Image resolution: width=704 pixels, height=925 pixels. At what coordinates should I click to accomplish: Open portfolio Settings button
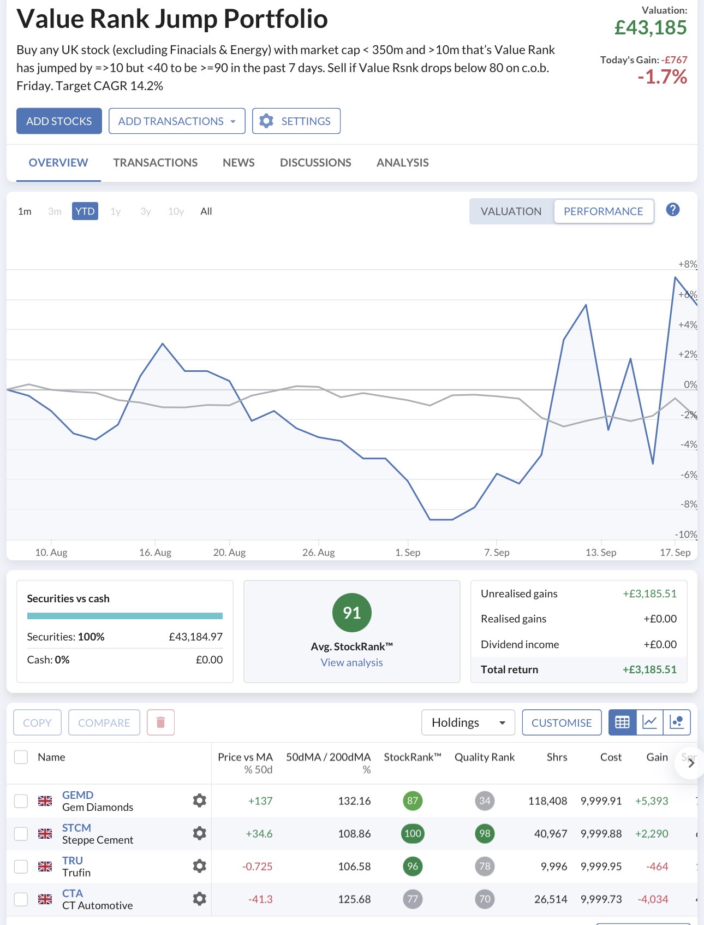click(296, 121)
